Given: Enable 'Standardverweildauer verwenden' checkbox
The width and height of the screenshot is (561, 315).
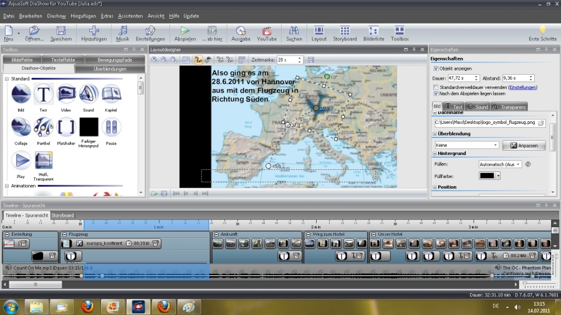Looking at the screenshot, I should pos(435,88).
